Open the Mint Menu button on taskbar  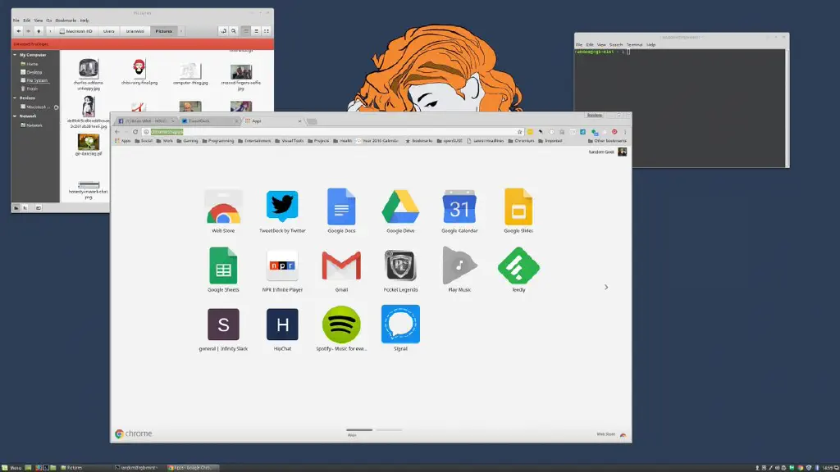tap(11, 468)
